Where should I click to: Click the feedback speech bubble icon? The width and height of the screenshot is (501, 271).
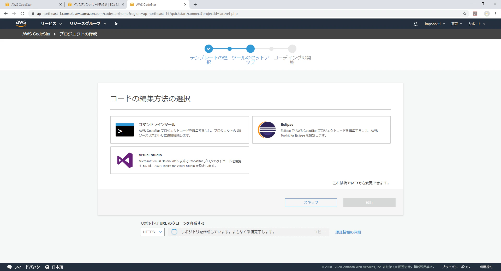click(x=10, y=267)
